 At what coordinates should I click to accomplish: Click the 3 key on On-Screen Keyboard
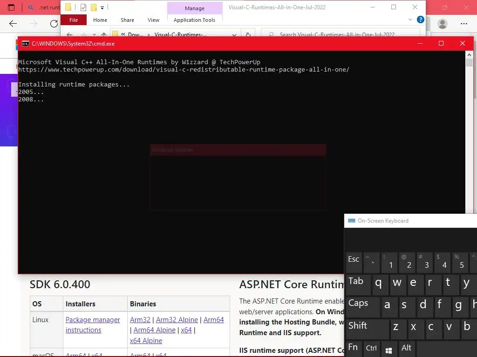coord(424,263)
